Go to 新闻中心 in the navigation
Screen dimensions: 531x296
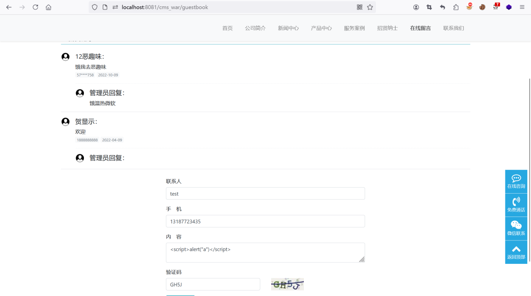[288, 28]
